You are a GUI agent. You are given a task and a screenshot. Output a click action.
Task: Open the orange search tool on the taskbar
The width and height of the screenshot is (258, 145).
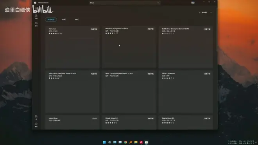(131, 142)
